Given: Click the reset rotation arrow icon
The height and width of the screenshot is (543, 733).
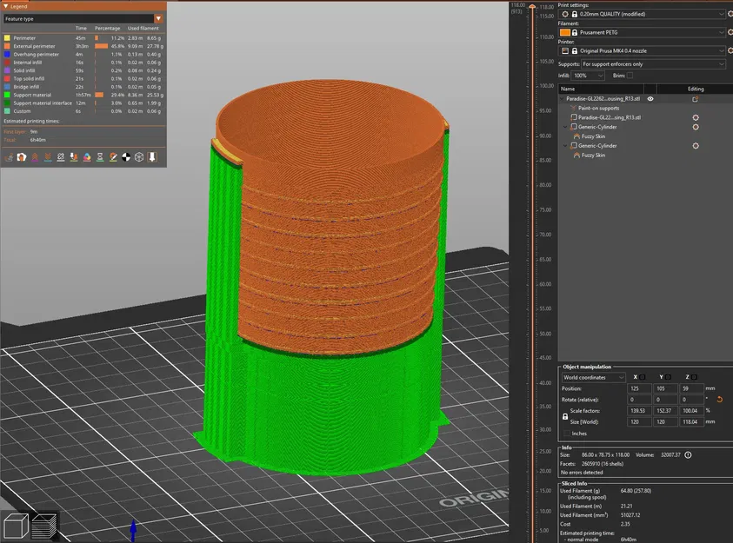Looking at the screenshot, I should tap(719, 399).
